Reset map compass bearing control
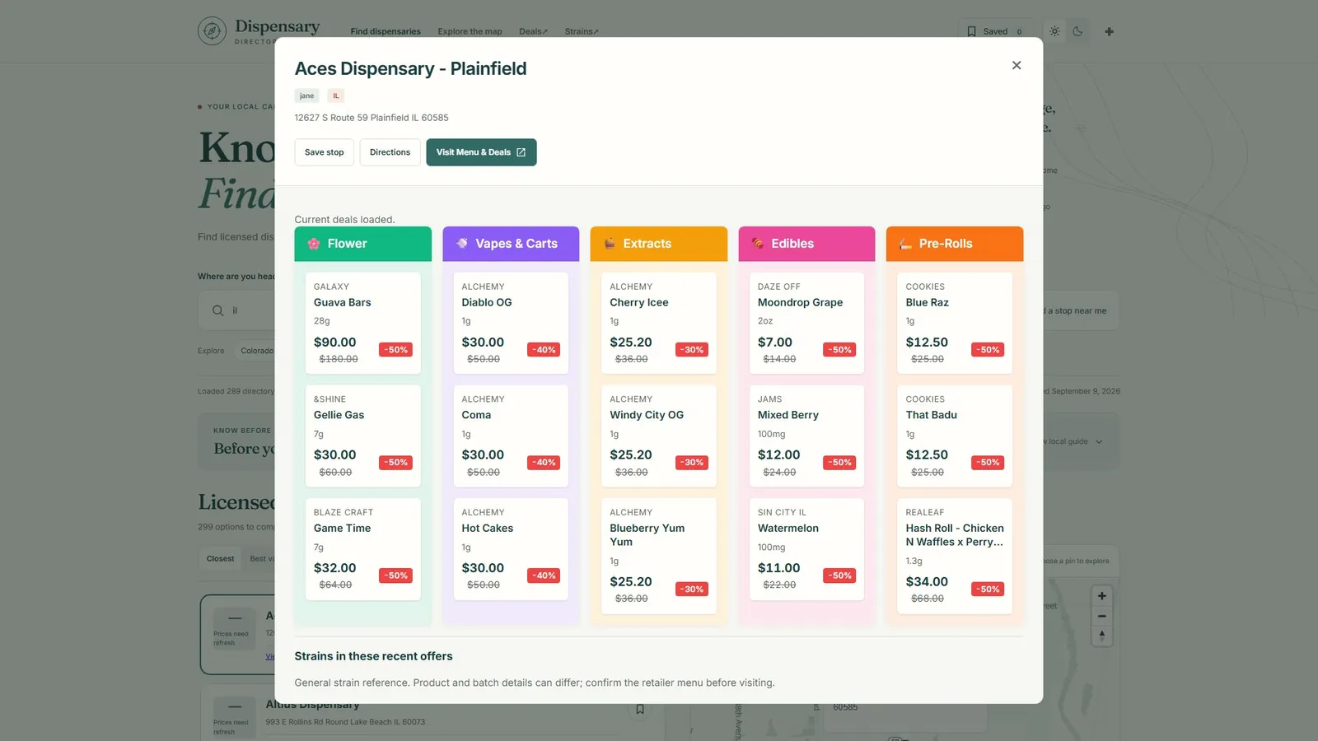Image resolution: width=1318 pixels, height=741 pixels. (x=1101, y=636)
